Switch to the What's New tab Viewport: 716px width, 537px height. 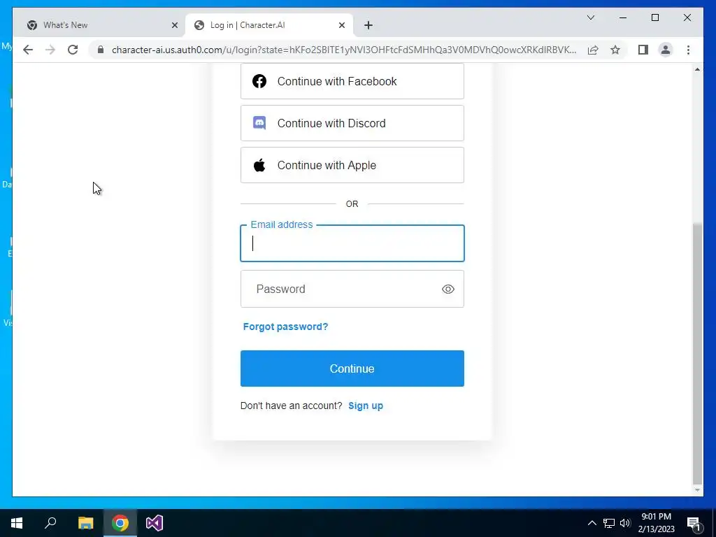point(99,25)
